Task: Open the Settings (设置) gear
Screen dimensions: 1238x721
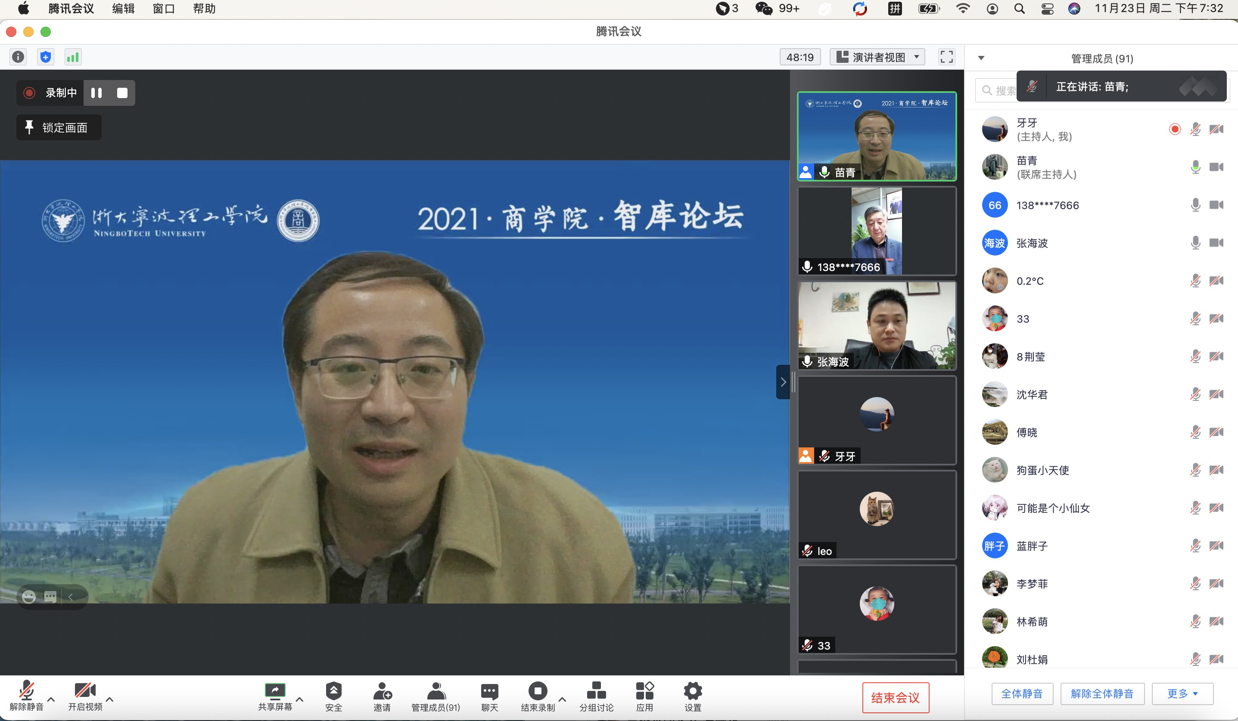Action: (x=693, y=691)
